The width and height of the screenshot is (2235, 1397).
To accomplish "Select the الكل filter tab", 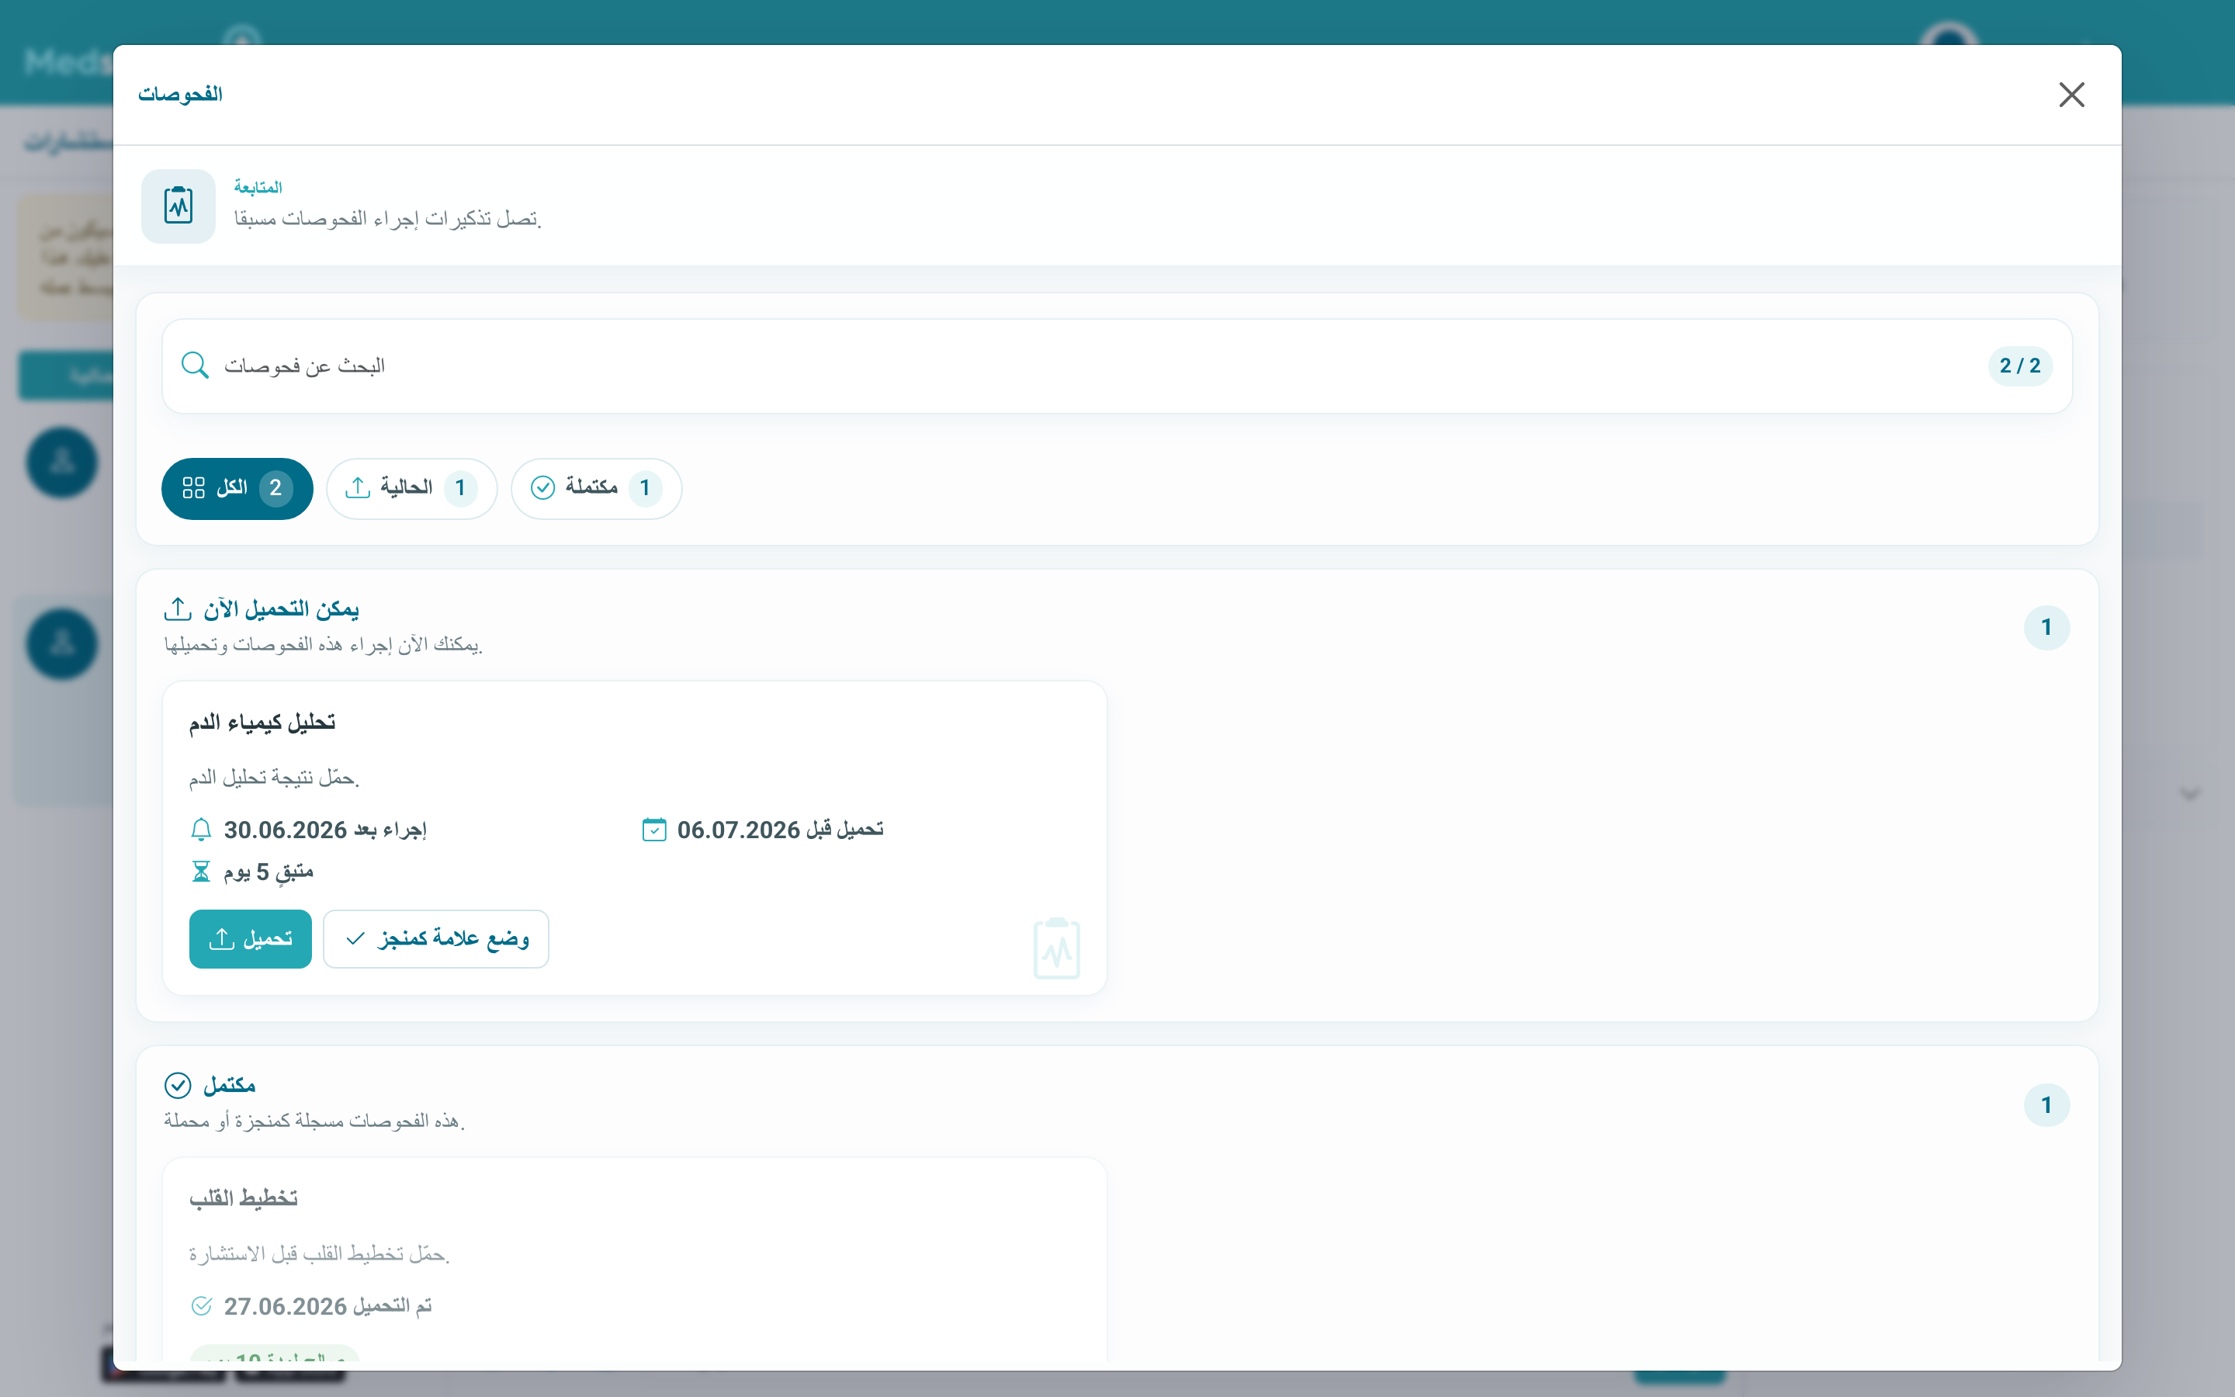I will pos(237,488).
